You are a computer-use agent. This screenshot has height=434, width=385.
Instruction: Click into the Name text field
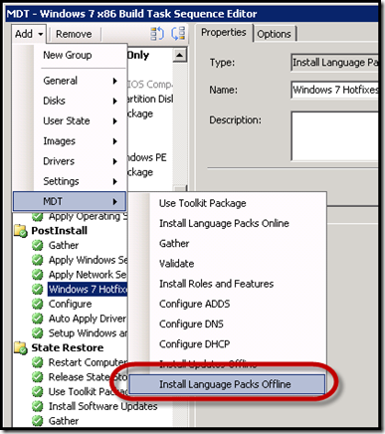[334, 90]
